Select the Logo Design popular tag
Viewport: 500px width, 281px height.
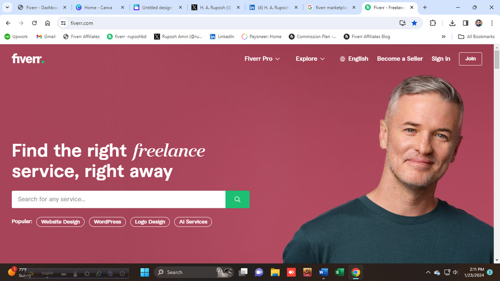(150, 222)
